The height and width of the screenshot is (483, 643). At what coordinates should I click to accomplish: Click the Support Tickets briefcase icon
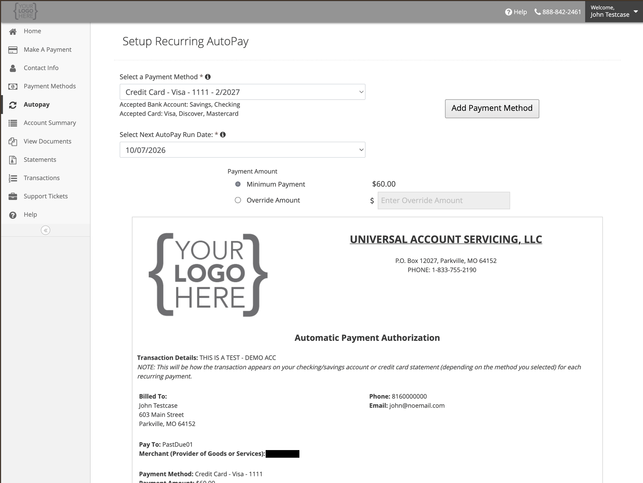(13, 196)
